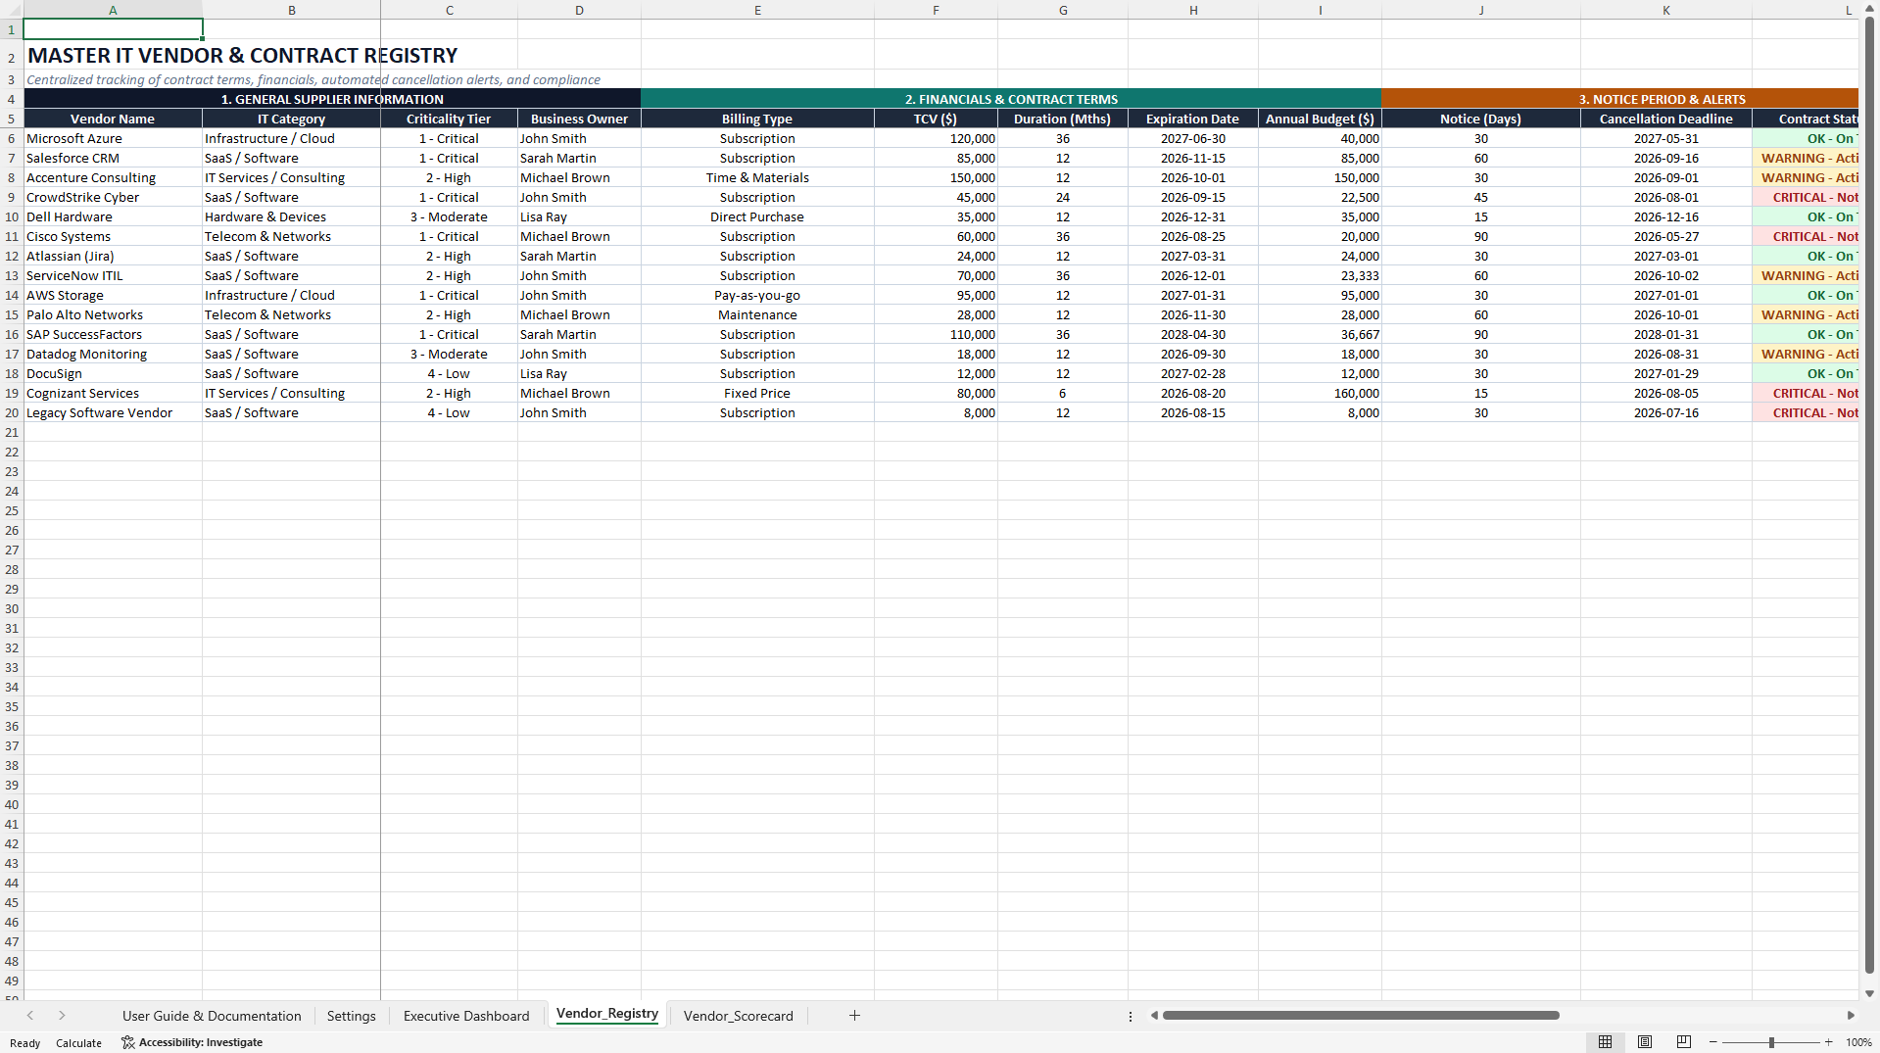Switch to Executive Dashboard sheet tab
Screen dimensions: 1880x1053
point(466,1016)
